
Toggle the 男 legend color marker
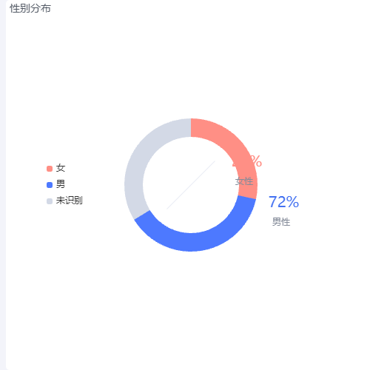50,185
